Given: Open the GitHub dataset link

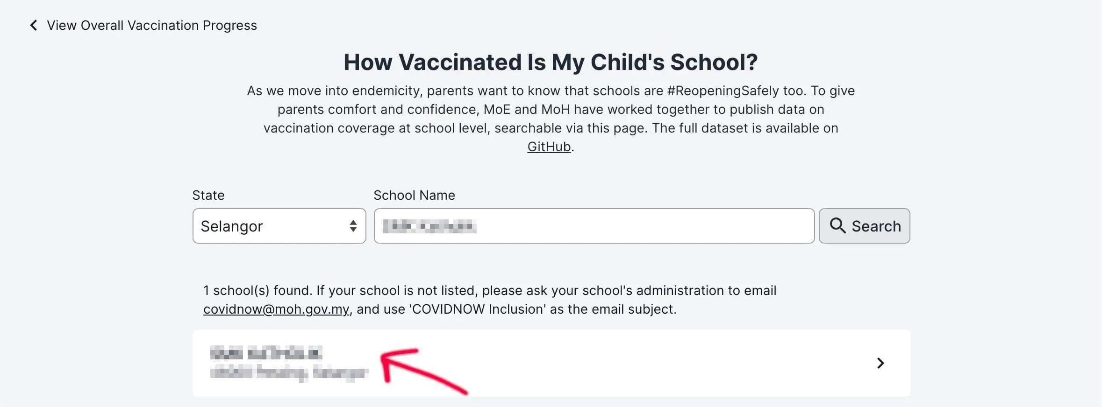Looking at the screenshot, I should pyautogui.click(x=549, y=147).
